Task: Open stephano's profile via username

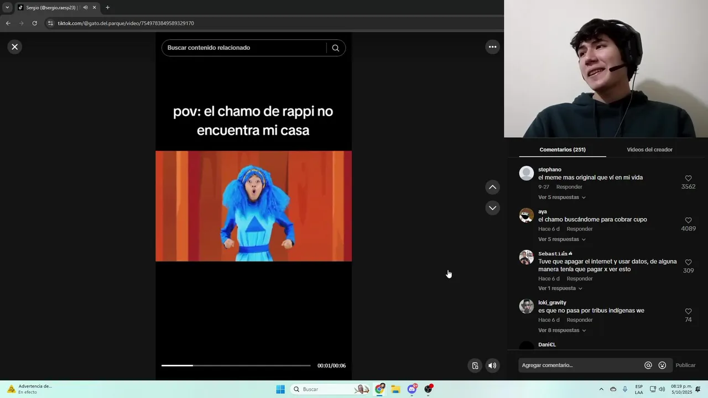Action: click(550, 170)
